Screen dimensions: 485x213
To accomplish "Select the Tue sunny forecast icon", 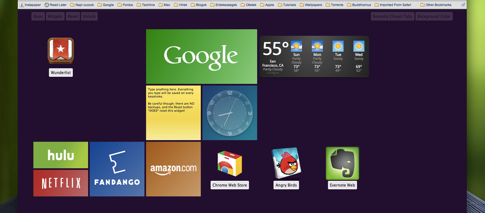I will point(338,46).
